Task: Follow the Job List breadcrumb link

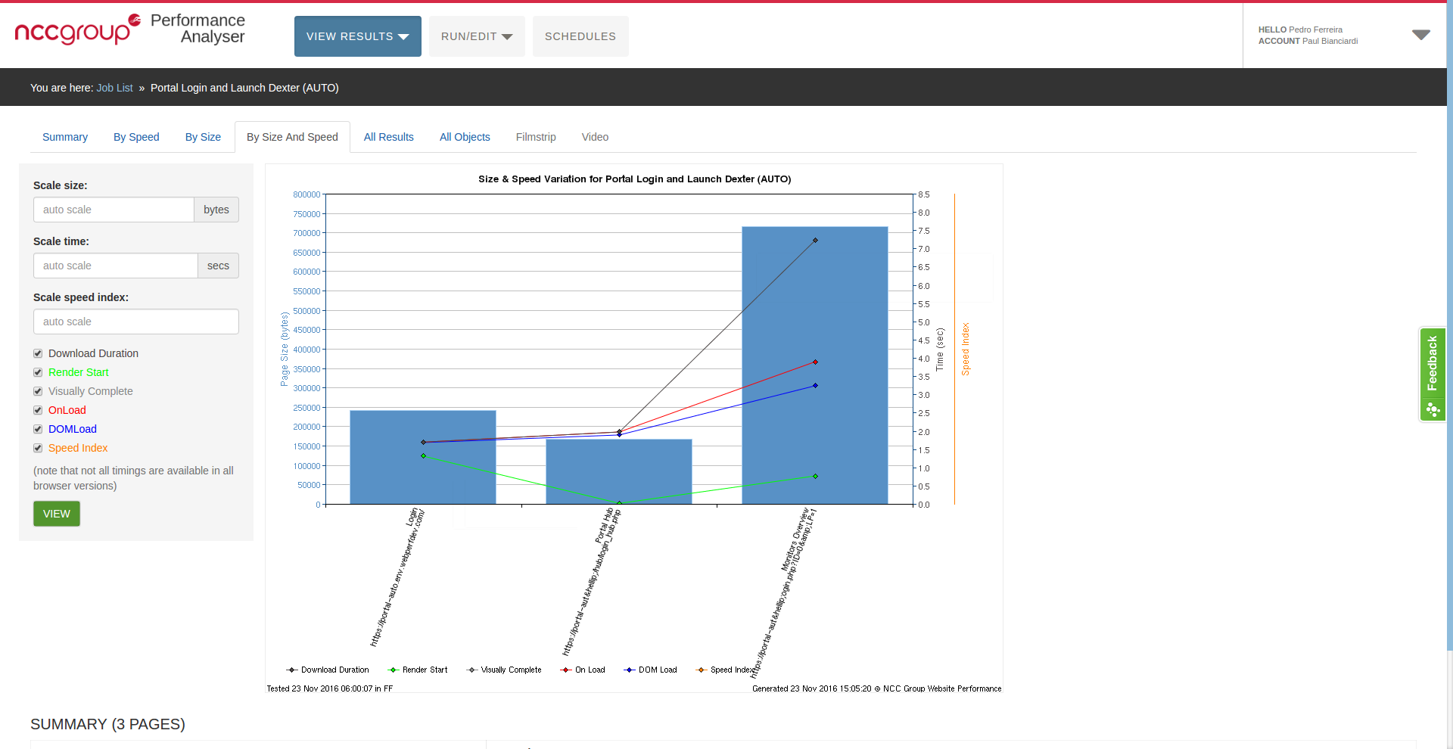Action: (114, 88)
